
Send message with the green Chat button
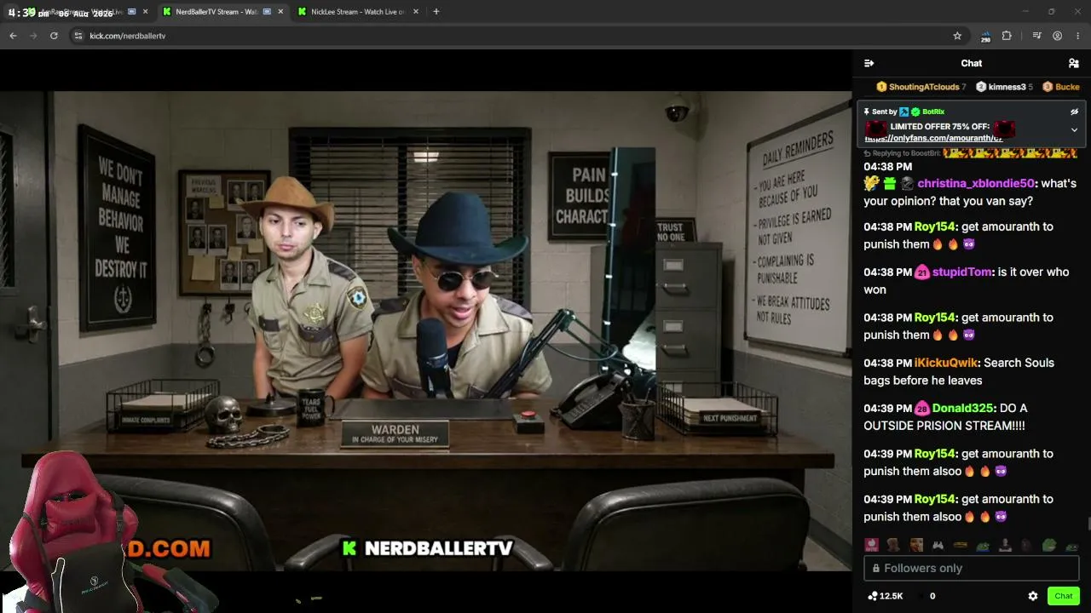click(x=1064, y=596)
